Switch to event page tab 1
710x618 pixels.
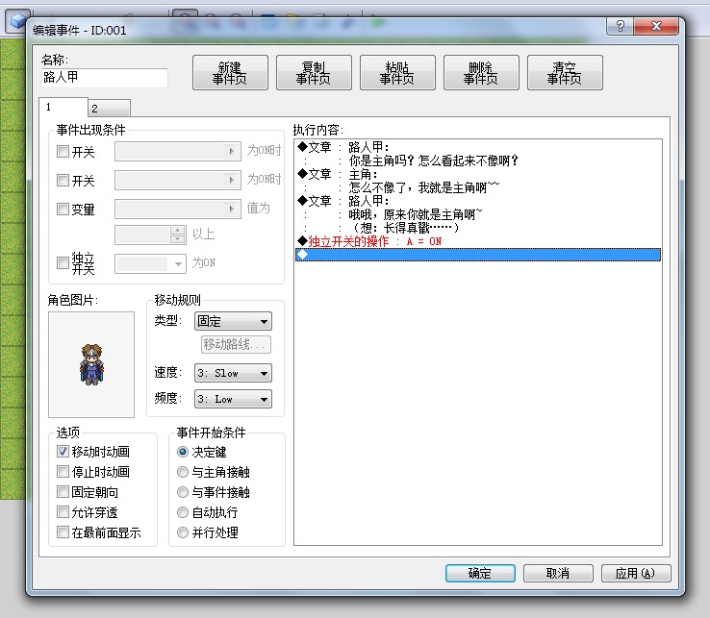pos(63,108)
